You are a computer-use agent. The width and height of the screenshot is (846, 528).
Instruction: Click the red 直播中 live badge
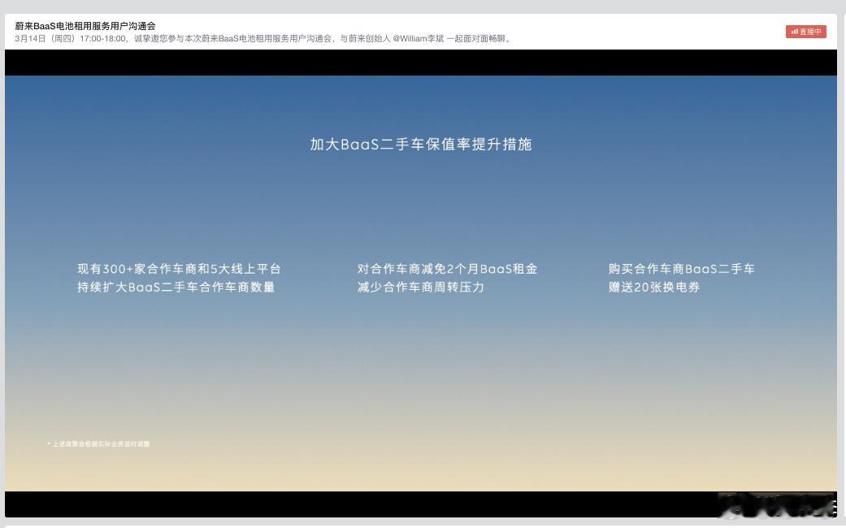pos(805,32)
